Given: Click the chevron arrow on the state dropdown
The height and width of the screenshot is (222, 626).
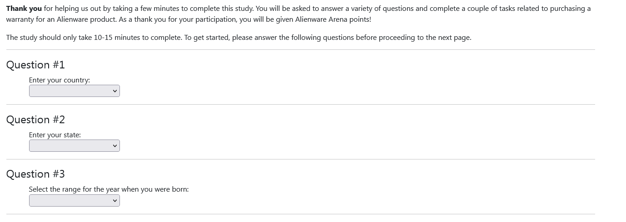Looking at the screenshot, I should tap(115, 146).
